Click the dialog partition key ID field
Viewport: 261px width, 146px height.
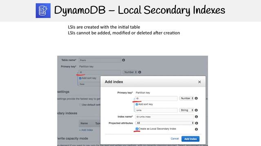(156, 98)
